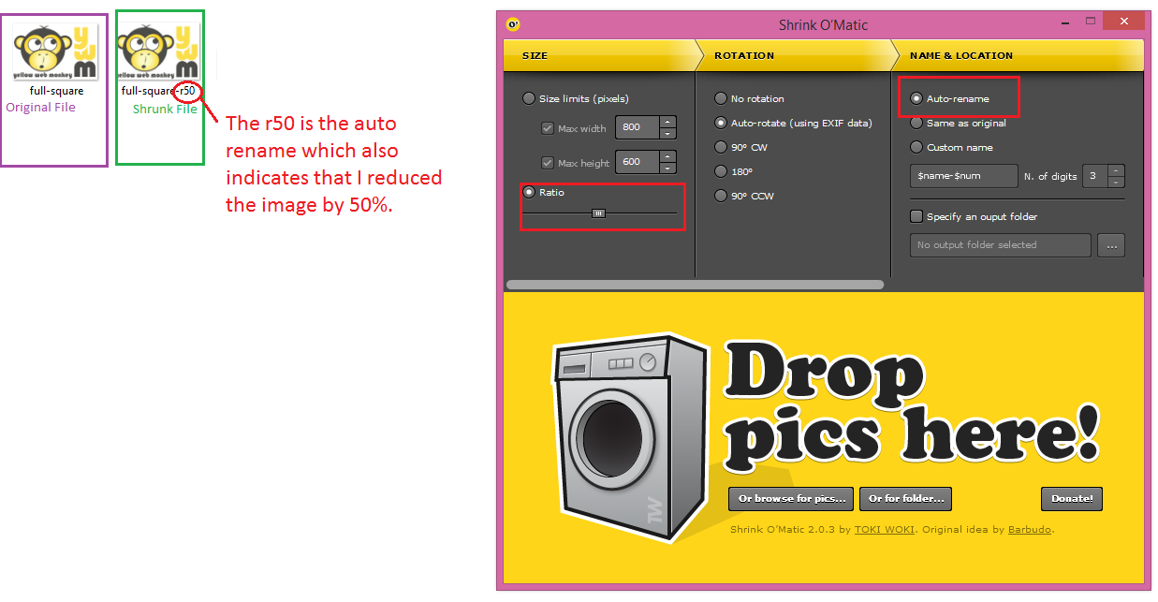Increase the Max width value with up arrow

[667, 122]
